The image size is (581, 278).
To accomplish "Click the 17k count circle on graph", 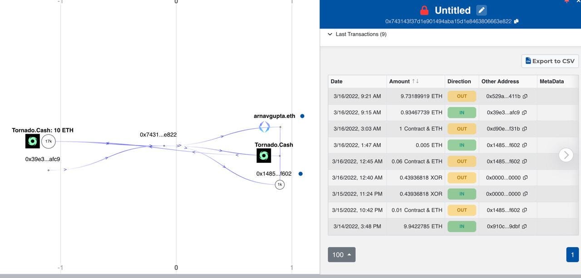I will (49, 141).
